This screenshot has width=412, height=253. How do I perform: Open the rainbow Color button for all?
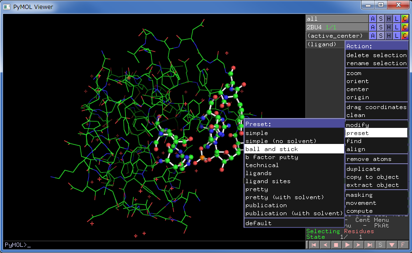(x=404, y=19)
